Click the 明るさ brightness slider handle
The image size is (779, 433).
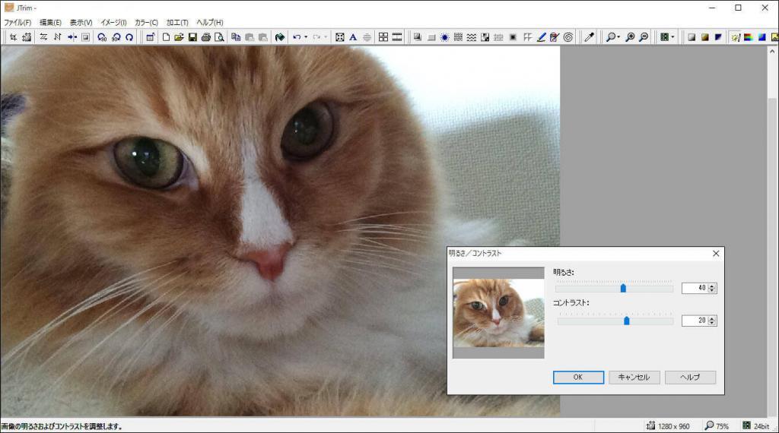623,288
